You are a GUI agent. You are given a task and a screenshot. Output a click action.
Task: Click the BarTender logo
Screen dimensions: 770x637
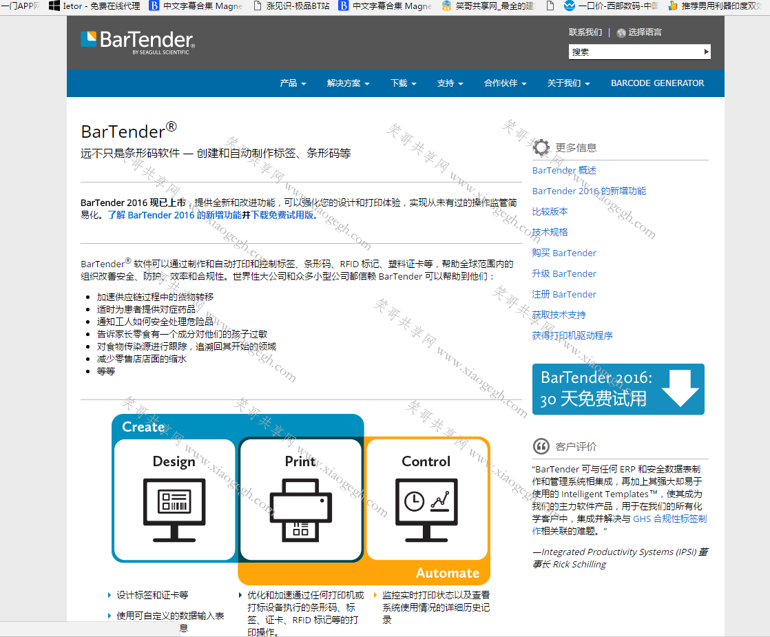tap(138, 42)
